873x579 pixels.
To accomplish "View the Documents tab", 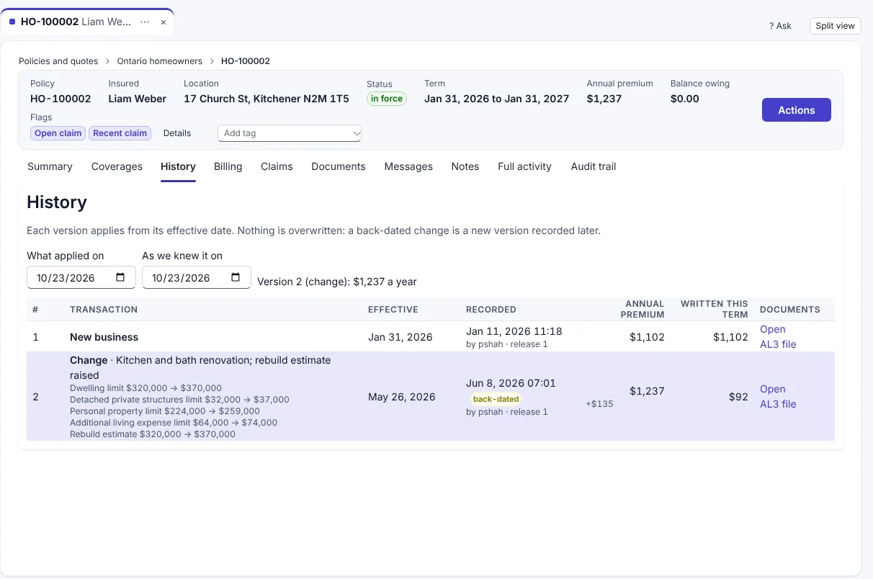I will 339,166.
